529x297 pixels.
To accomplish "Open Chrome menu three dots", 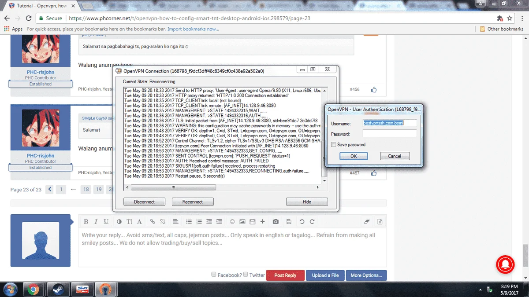I will click(x=522, y=18).
